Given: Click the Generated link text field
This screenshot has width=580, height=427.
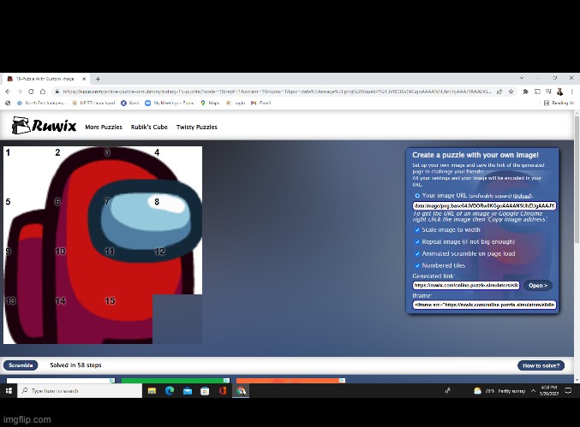Looking at the screenshot, I should tap(466, 285).
